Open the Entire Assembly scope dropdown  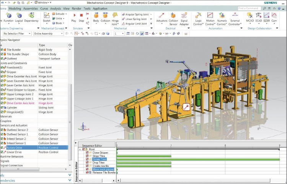(x=62, y=34)
